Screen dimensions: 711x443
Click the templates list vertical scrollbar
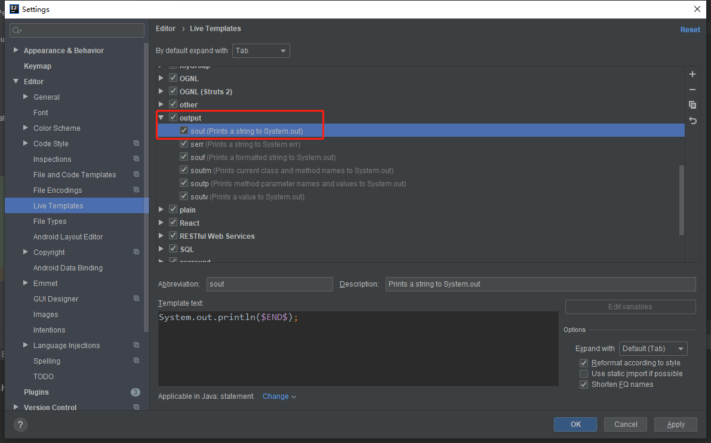pyautogui.click(x=682, y=201)
